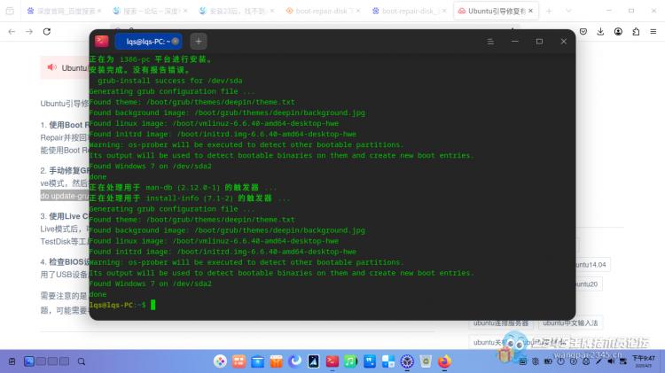The width and height of the screenshot is (665, 373).
Task: Open the colorful pinwheel dock app
Action: [x=220, y=361]
